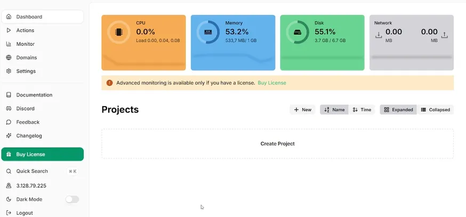Viewport: 466px width, 217px height.
Task: Sort projects by Name
Action: pyautogui.click(x=334, y=110)
